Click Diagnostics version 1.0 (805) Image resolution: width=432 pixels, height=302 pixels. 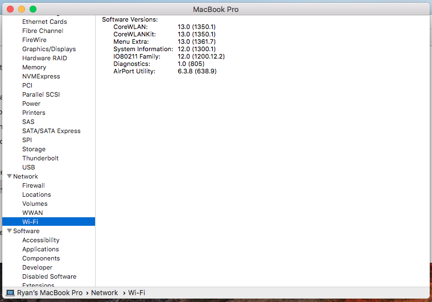tap(191, 64)
